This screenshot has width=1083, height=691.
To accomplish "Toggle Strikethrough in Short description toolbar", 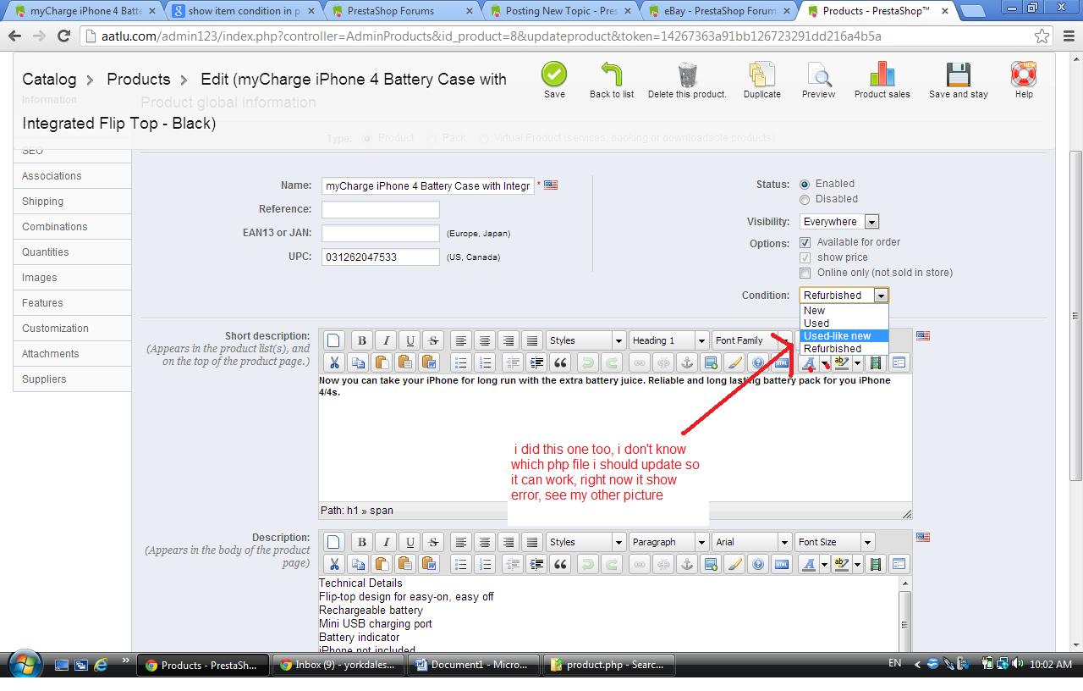I will click(x=433, y=340).
